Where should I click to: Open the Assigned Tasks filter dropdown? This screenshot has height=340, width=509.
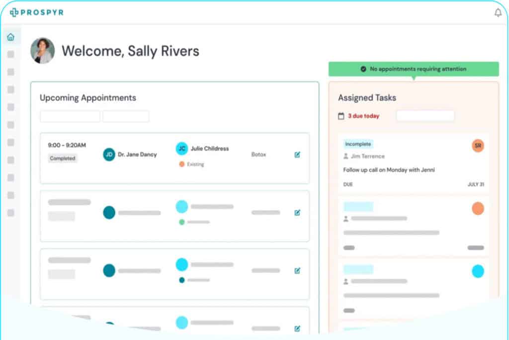coord(425,116)
